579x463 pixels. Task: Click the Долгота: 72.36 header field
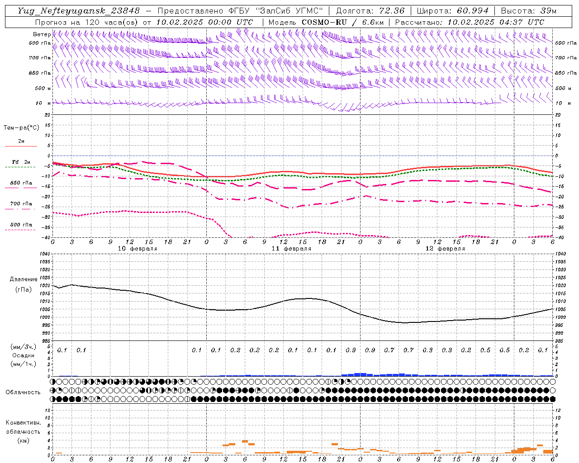pos(370,11)
